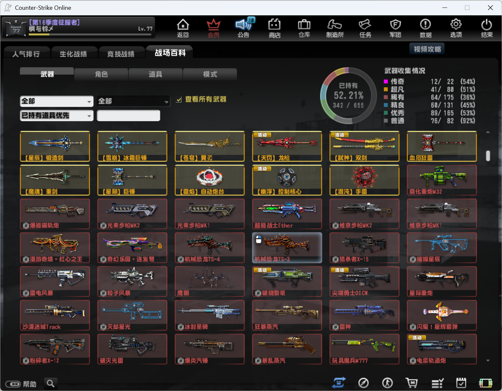Screen dimensions: 502x391
Task: Open the 闪耀！星辉散弹 weapon card
Action: [442, 315]
